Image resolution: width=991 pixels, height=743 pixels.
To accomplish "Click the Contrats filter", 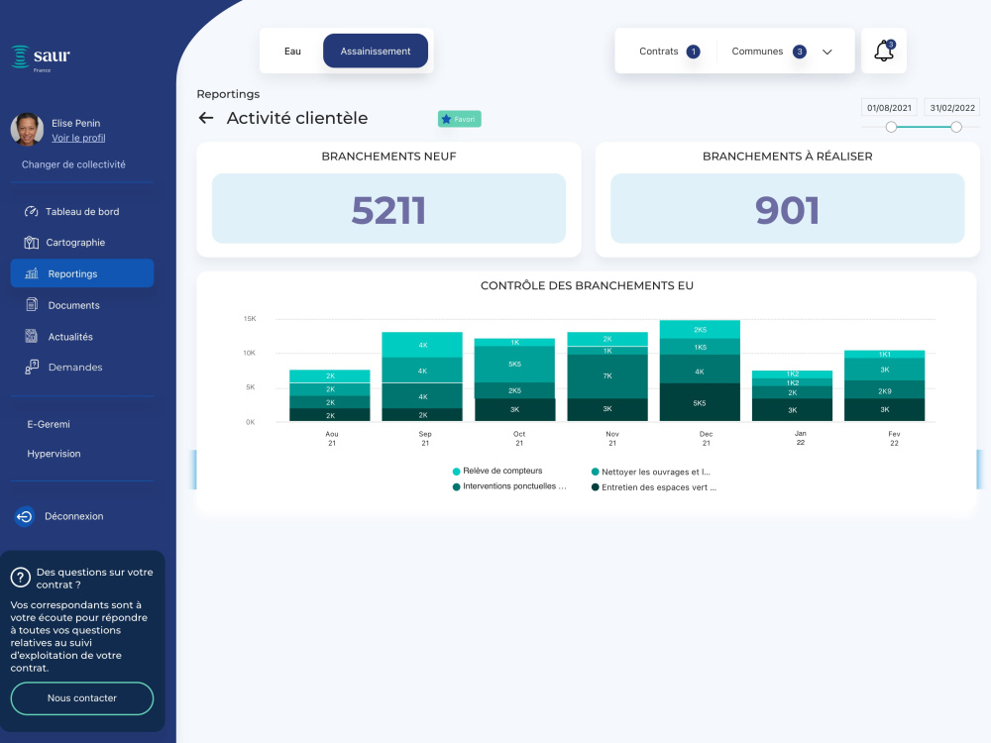I will tap(659, 52).
